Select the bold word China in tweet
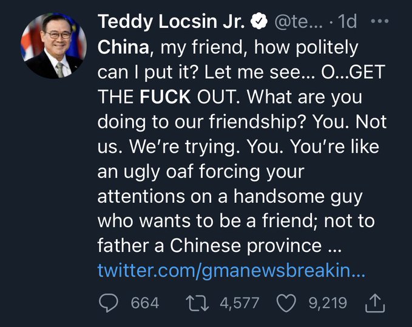This screenshot has width=412, height=327. coord(123,47)
